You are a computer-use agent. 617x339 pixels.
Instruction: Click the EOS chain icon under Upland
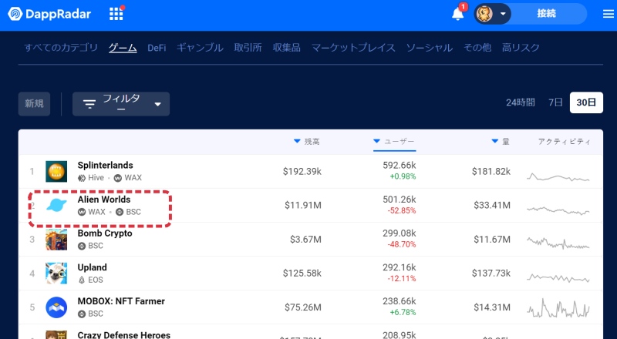click(82, 280)
